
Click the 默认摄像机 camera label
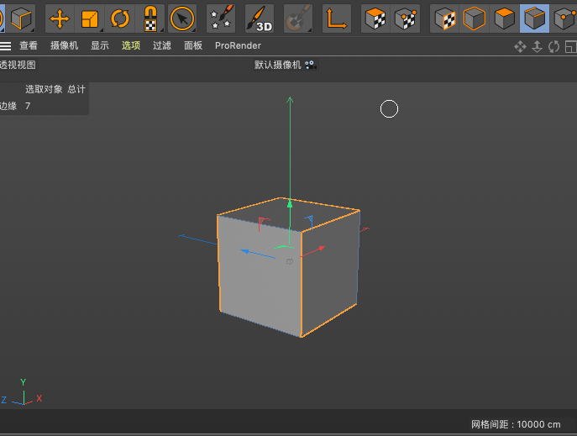[x=278, y=66]
